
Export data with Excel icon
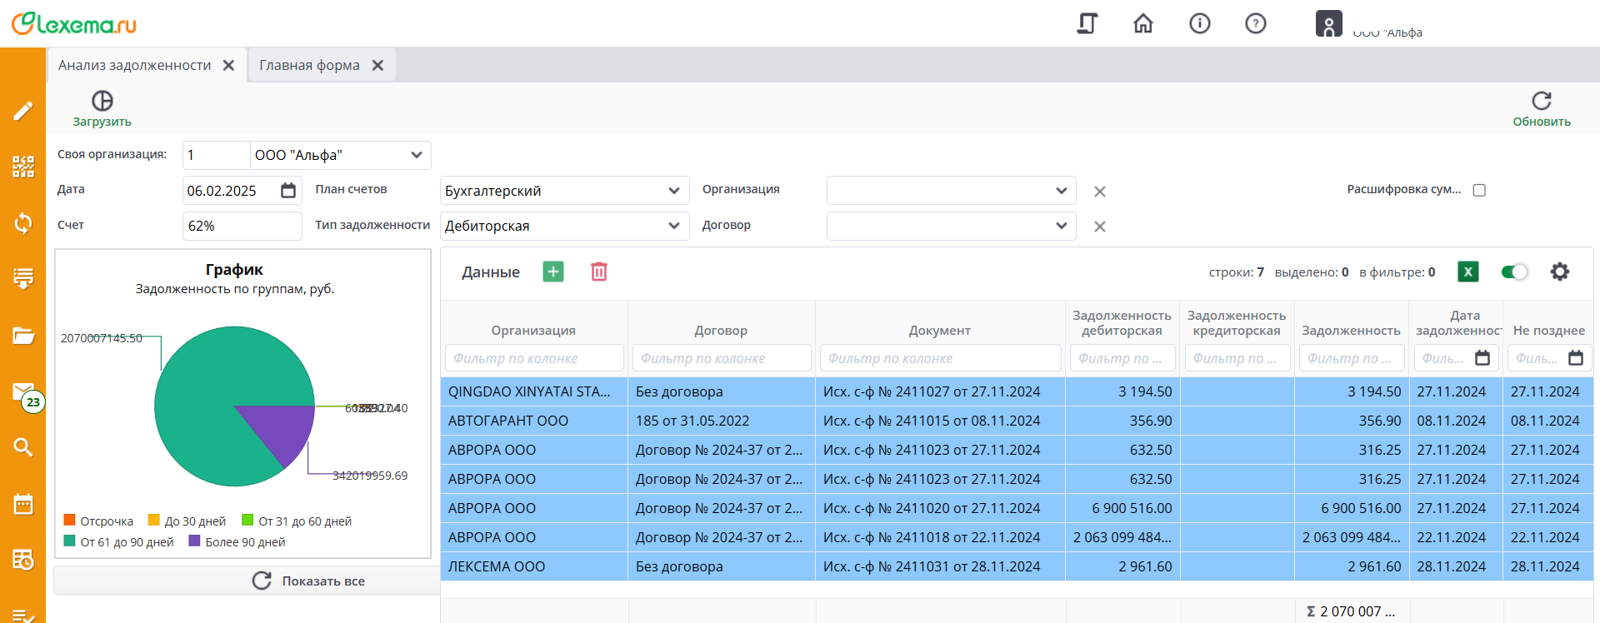(1468, 272)
